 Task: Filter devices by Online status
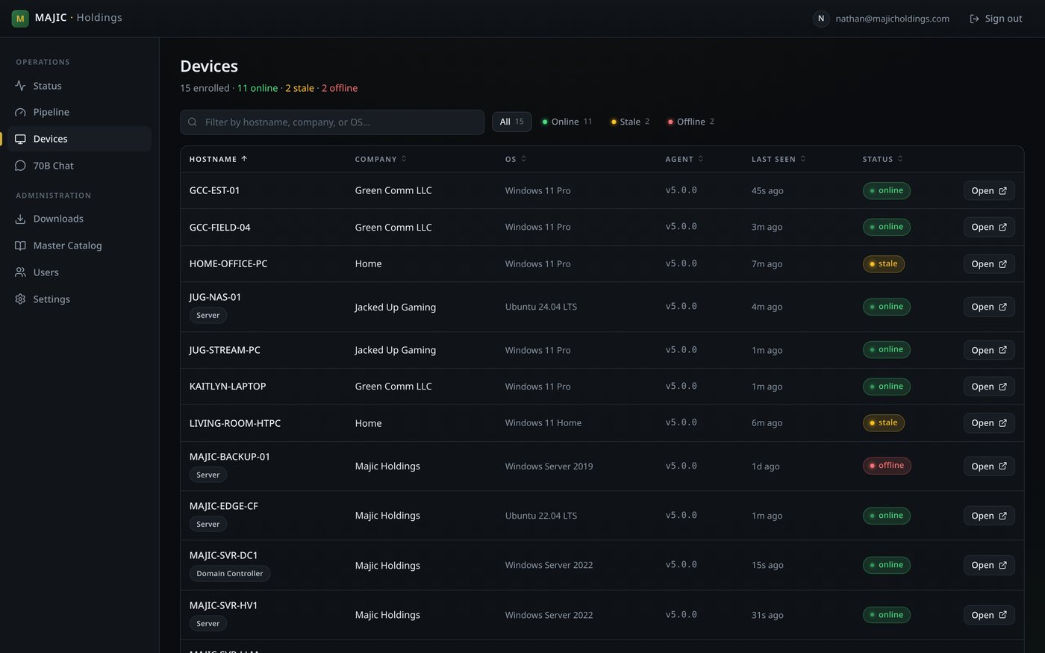tap(567, 122)
